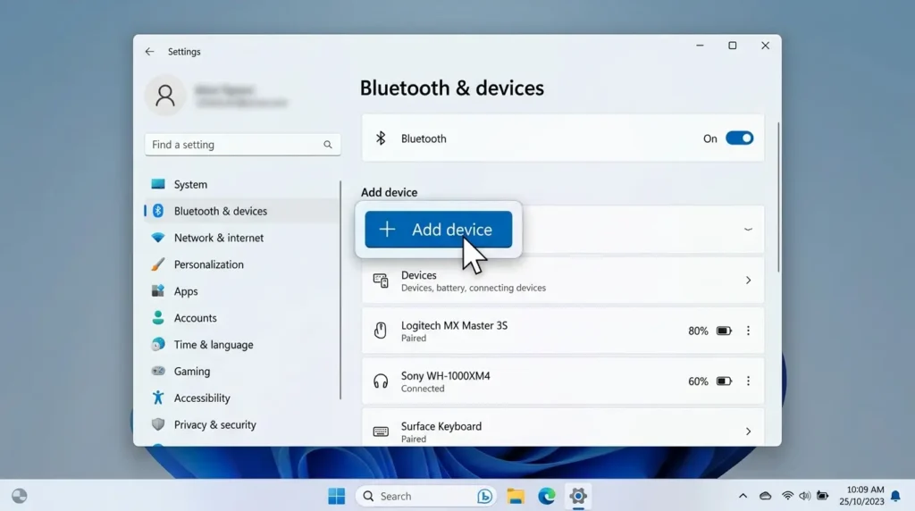Open File Explorer from the taskbar
The width and height of the screenshot is (915, 511).
point(516,496)
